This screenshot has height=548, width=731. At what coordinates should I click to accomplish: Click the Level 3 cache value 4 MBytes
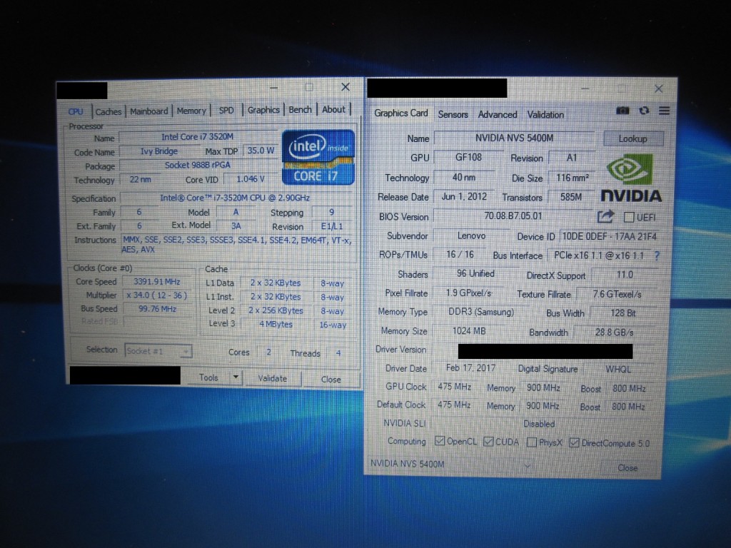pos(276,325)
